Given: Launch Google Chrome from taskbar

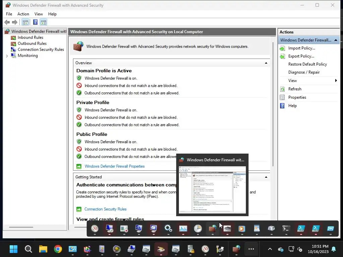Looking at the screenshot, I should click(x=58, y=249).
